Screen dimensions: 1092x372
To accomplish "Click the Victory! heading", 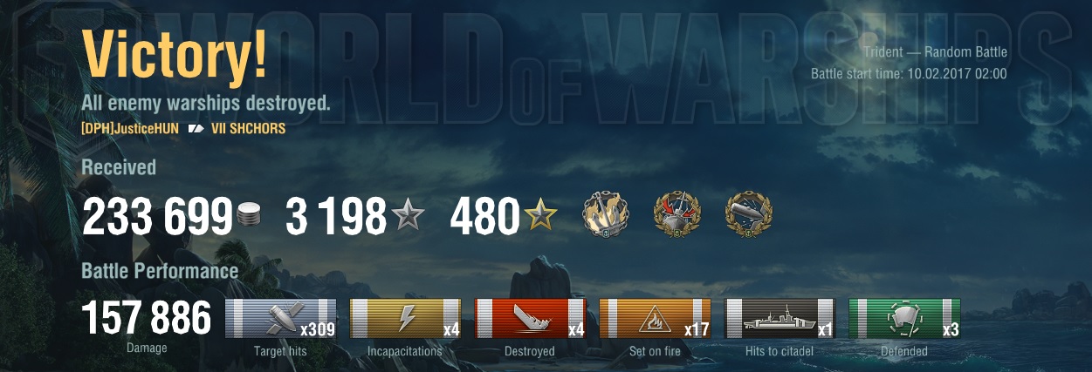I will coord(175,54).
